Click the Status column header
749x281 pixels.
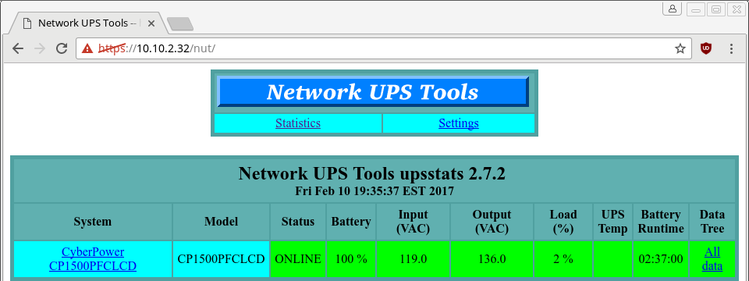(298, 222)
